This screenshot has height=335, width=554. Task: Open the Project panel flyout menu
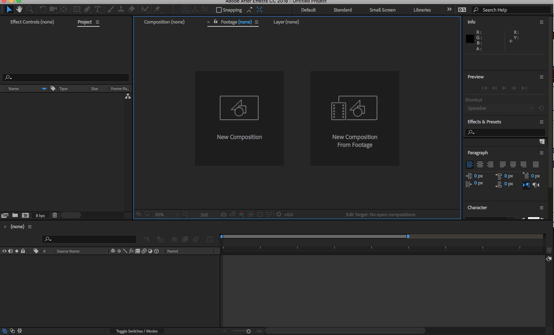click(97, 22)
